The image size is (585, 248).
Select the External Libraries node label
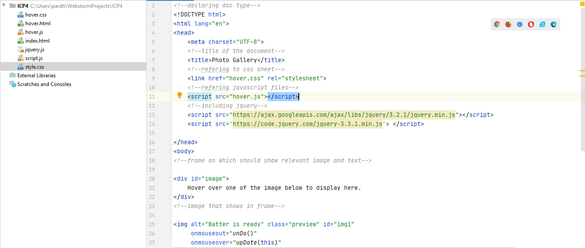pos(37,76)
